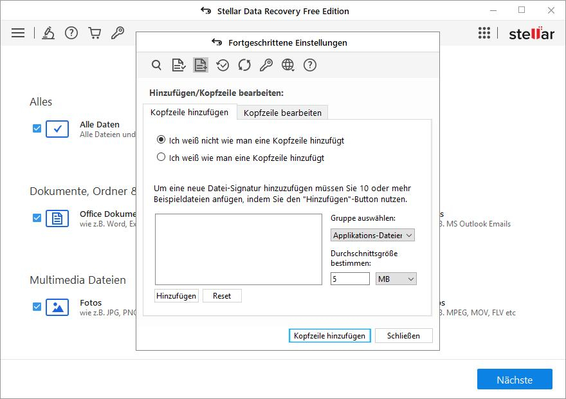
Task: Switch to the Kopfzeile bearbeiten tab
Action: pyautogui.click(x=282, y=113)
